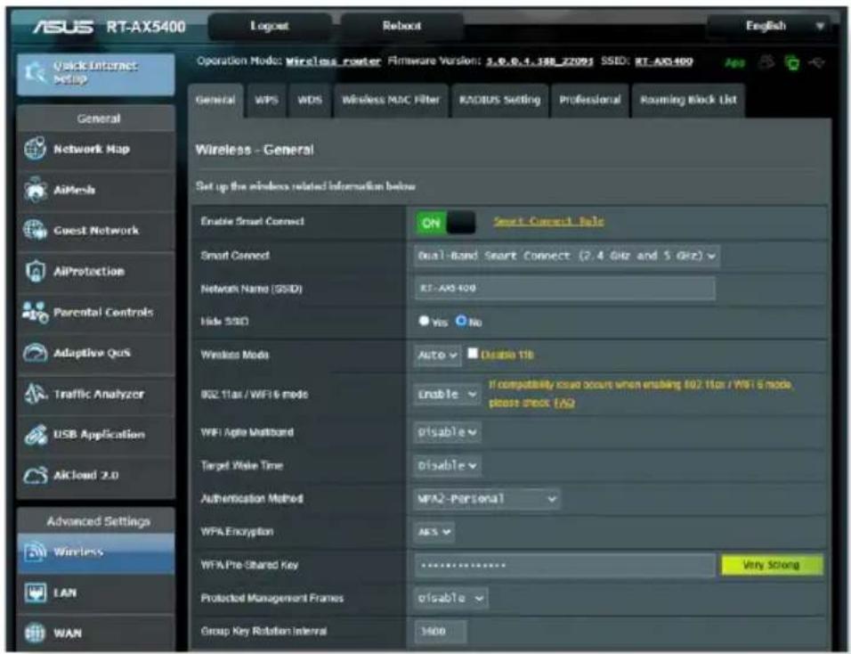This screenshot has height=654, width=851.
Task: Open the Smart Connect Rule link
Action: [548, 221]
